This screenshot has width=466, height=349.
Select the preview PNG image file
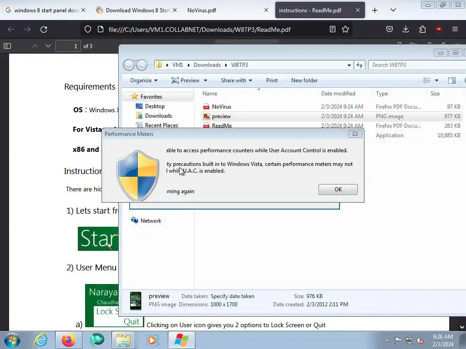pyautogui.click(x=332, y=116)
